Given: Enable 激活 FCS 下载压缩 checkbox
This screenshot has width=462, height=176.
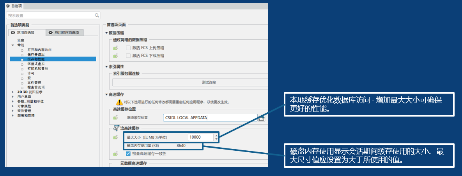Looking at the screenshot, I should point(128,56).
